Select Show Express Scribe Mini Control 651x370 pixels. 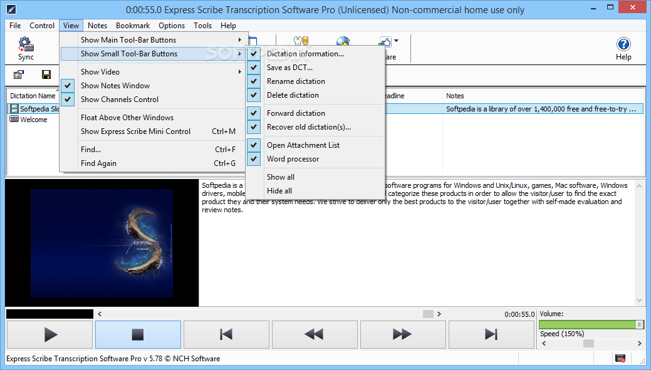[x=154, y=131]
